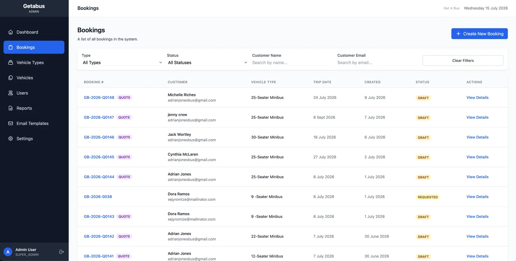Open booking number GB-2026-Q0146
516x261 pixels.
[x=99, y=137]
